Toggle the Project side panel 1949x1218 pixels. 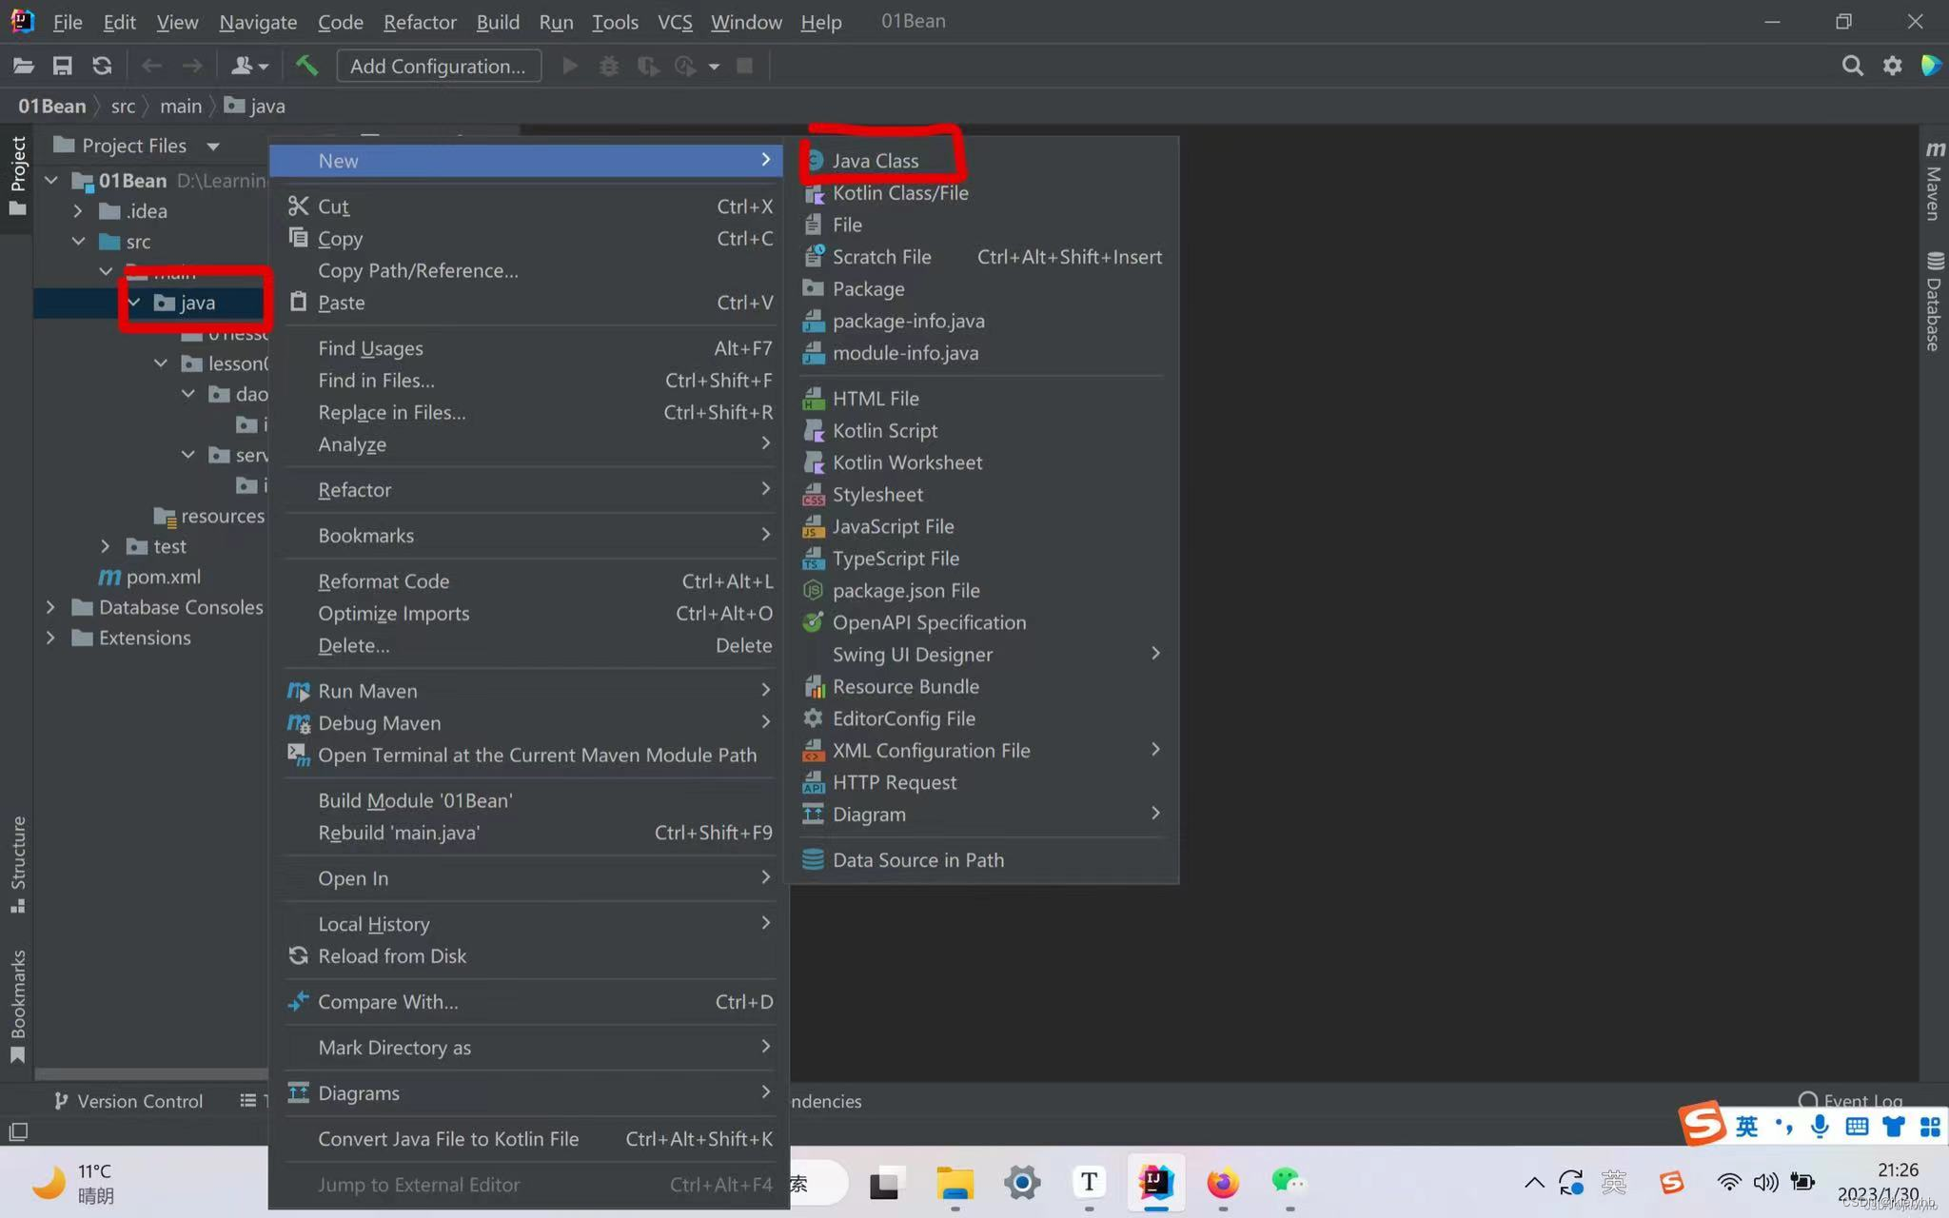(x=17, y=173)
